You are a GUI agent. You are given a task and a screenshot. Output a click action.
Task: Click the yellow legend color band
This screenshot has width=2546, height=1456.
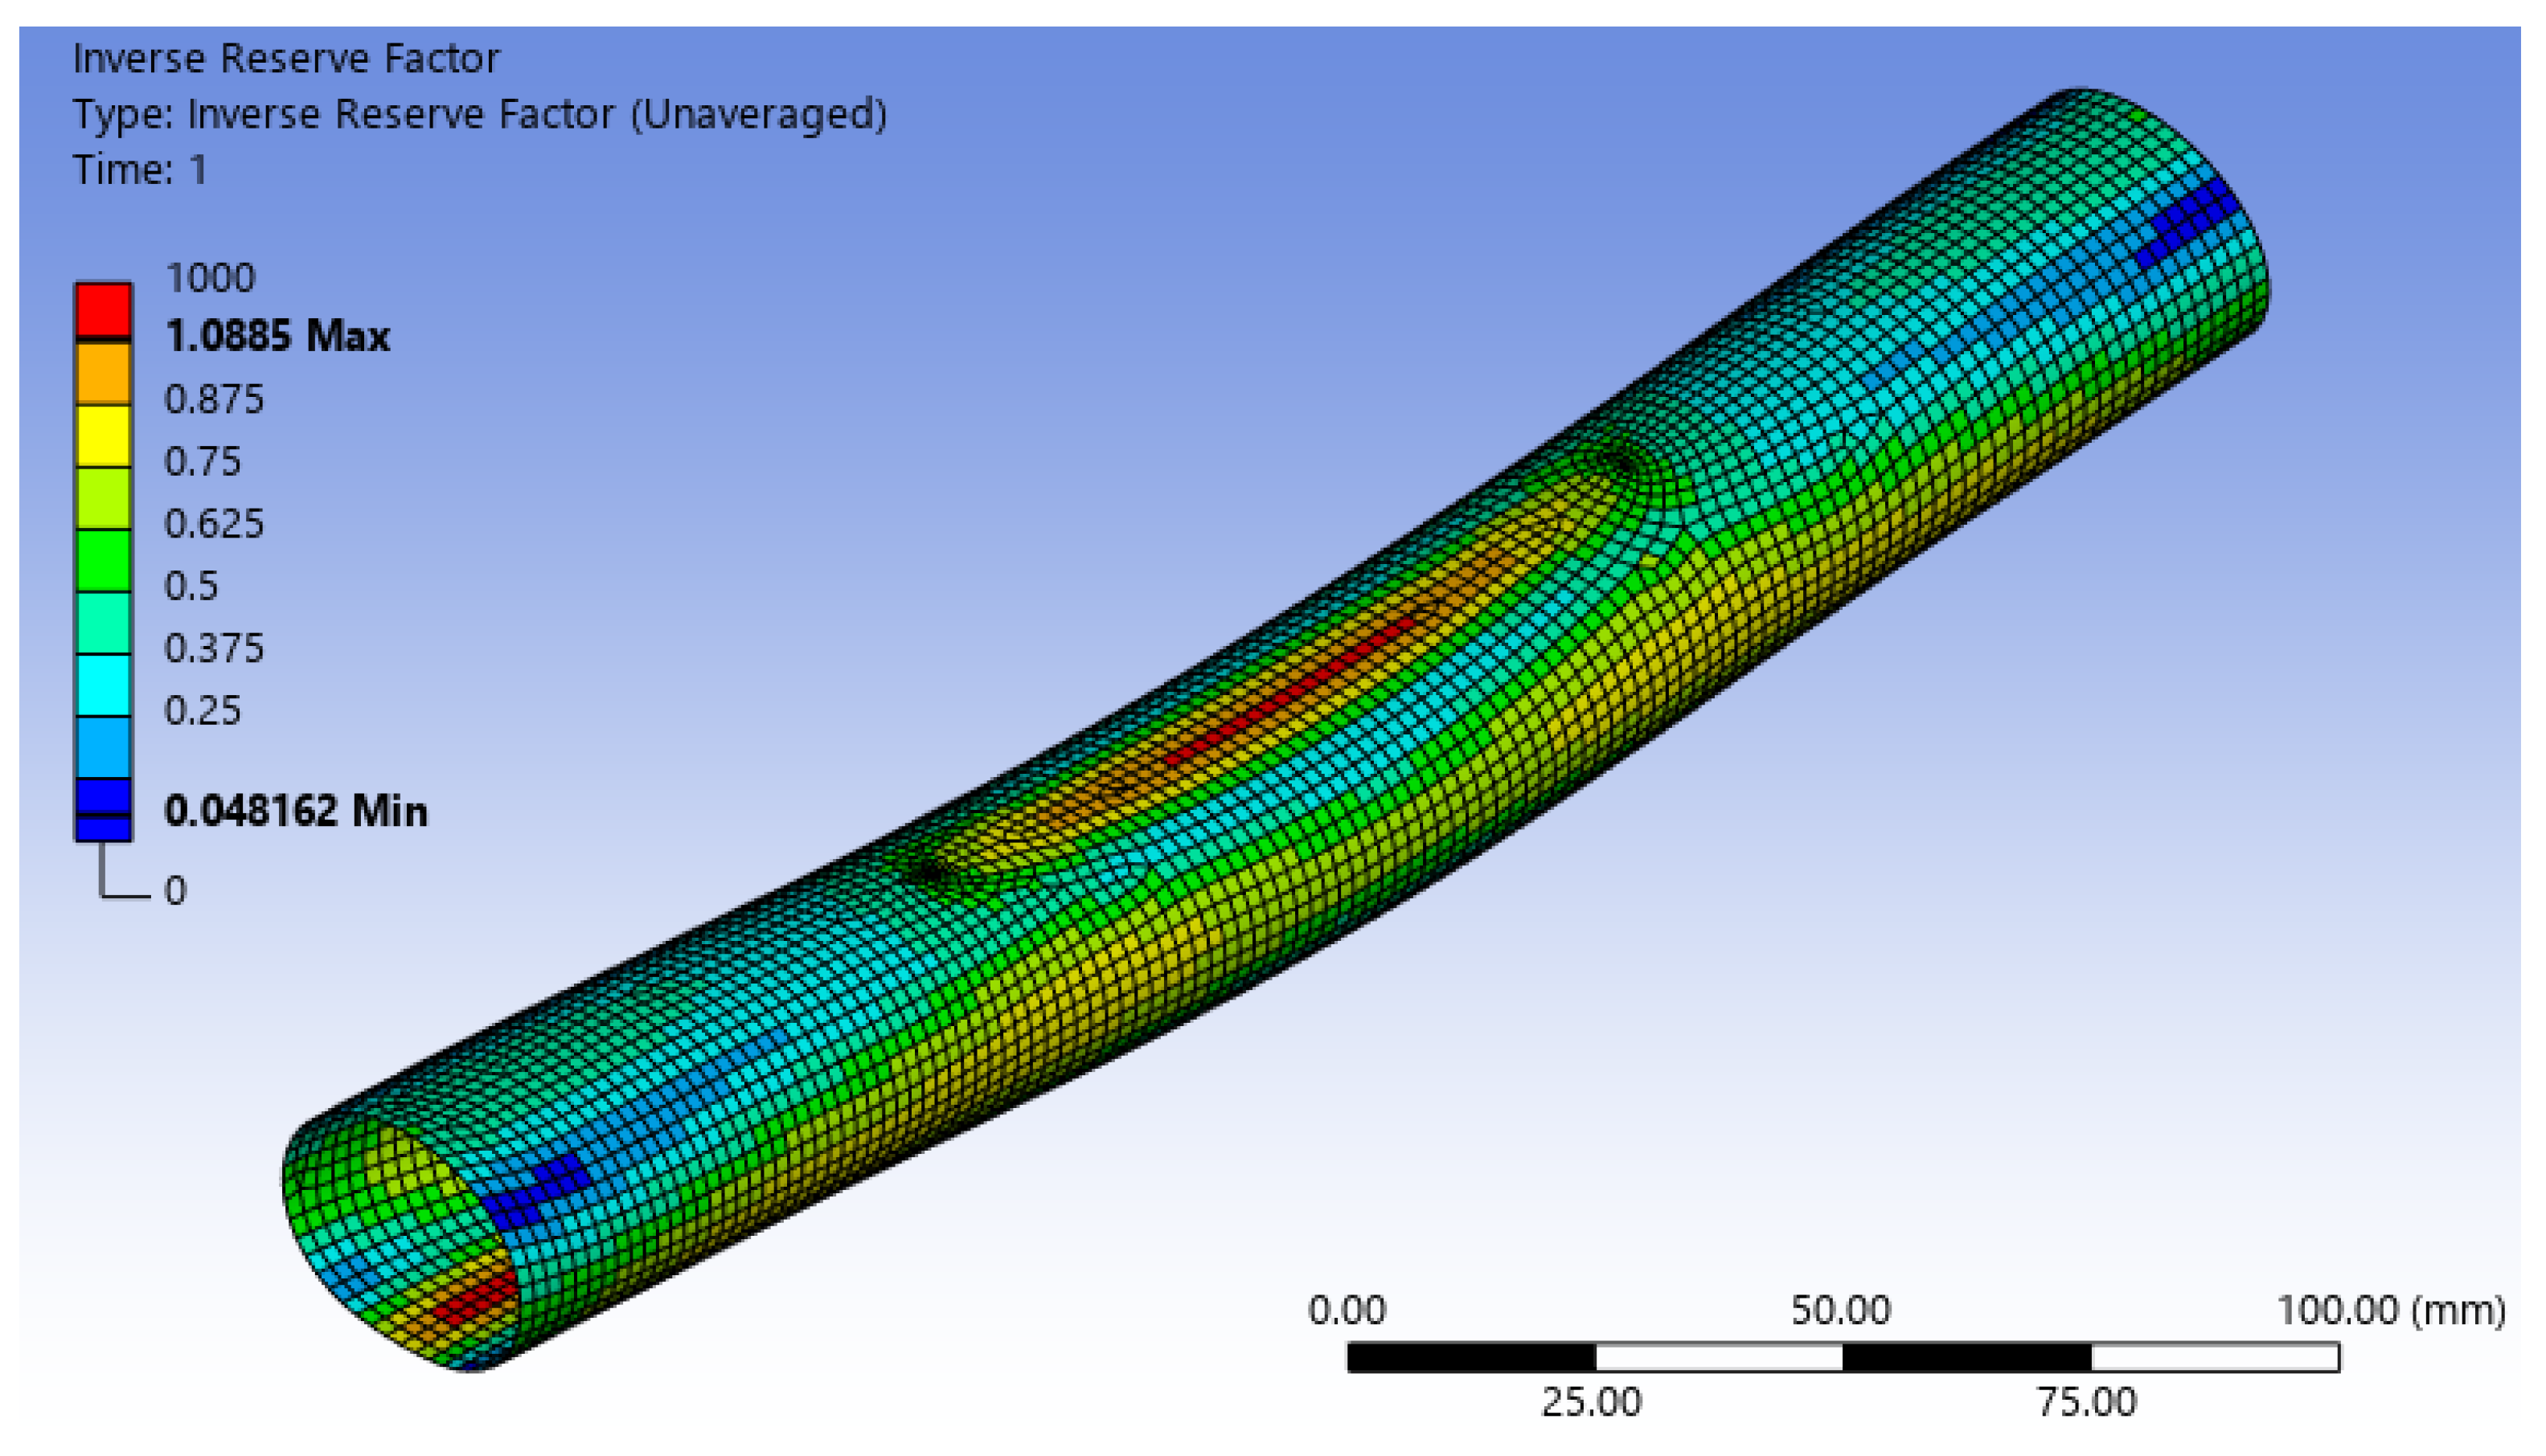click(x=103, y=436)
